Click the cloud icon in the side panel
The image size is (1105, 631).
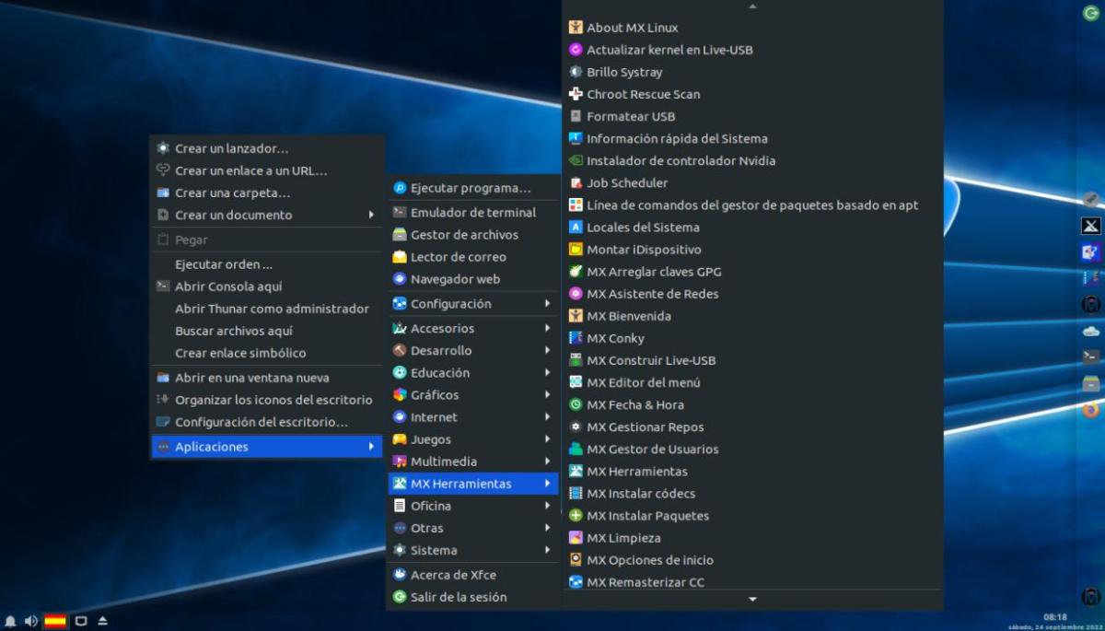[x=1090, y=330]
